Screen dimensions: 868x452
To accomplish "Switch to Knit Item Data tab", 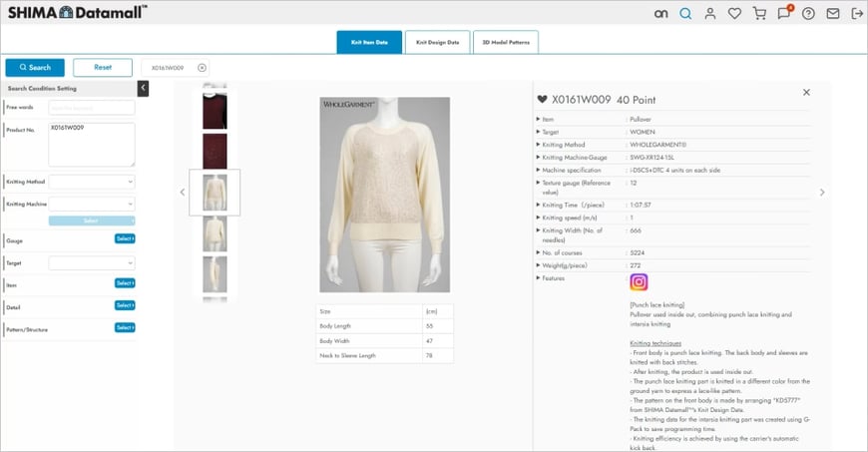I will (x=369, y=42).
